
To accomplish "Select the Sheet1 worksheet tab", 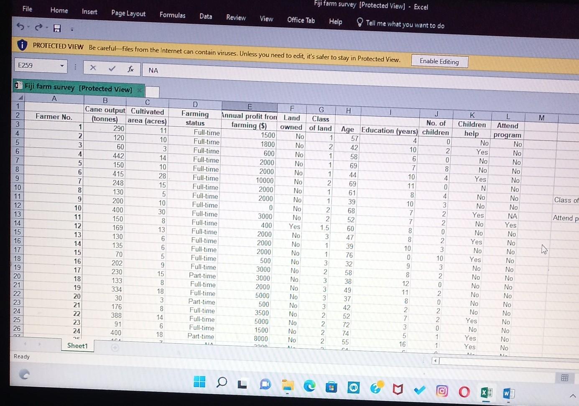I will [77, 346].
